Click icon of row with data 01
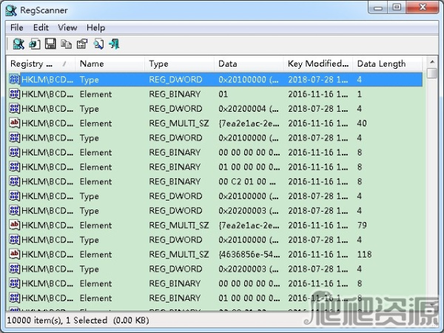Image resolution: width=444 pixels, height=333 pixels. tap(15, 94)
